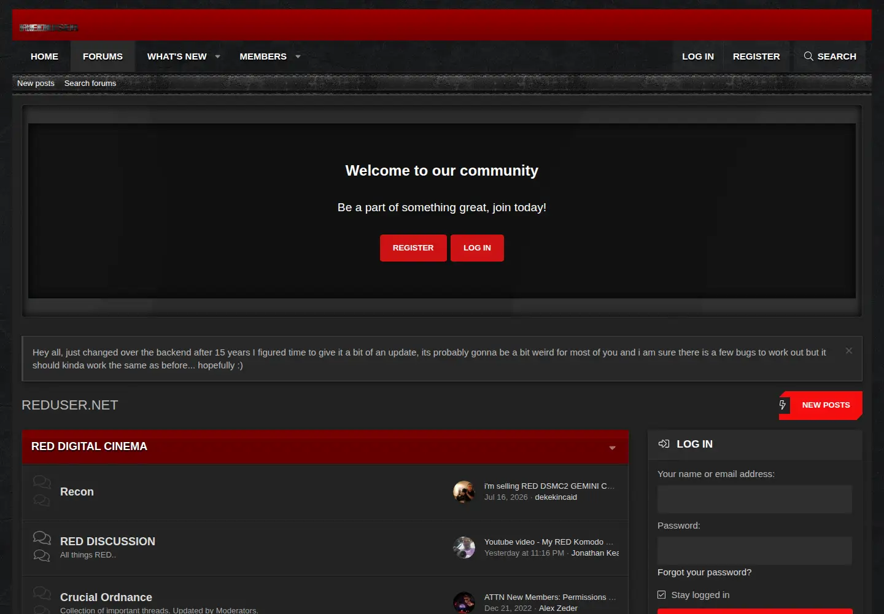The height and width of the screenshot is (614, 884).
Task: Open dekekincaid's profile link
Action: 556,497
